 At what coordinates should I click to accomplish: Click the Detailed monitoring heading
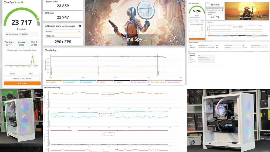coord(52,87)
